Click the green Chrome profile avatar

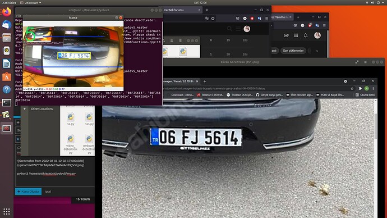(366, 88)
